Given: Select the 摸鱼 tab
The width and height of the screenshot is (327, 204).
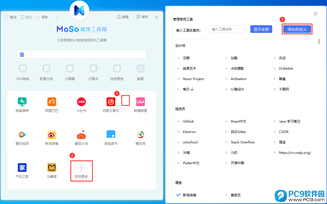Looking at the screenshot, I should [42, 17].
